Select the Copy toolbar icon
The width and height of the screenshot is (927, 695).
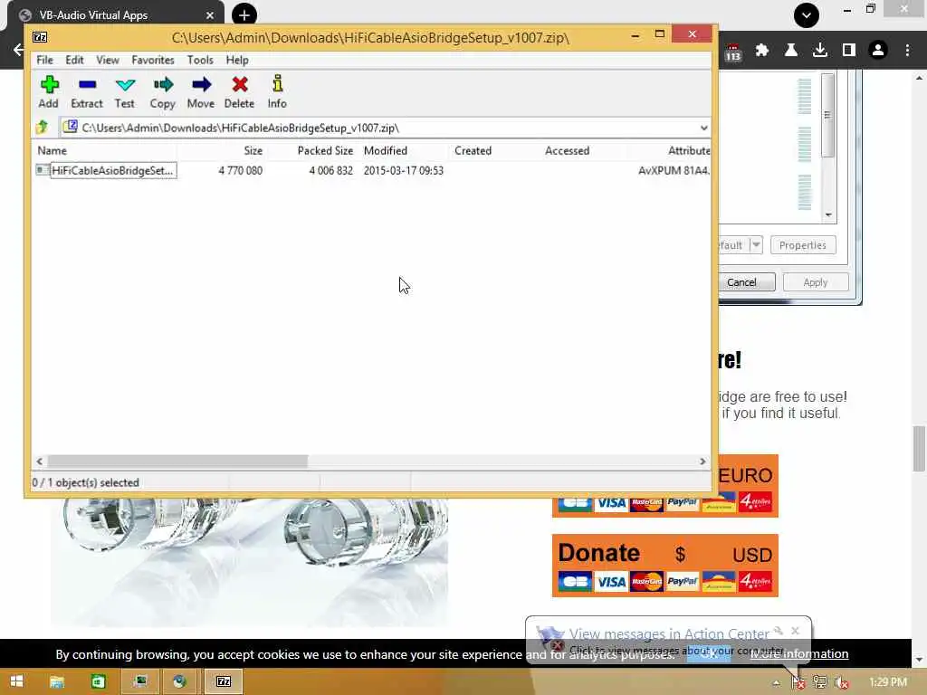pyautogui.click(x=163, y=91)
